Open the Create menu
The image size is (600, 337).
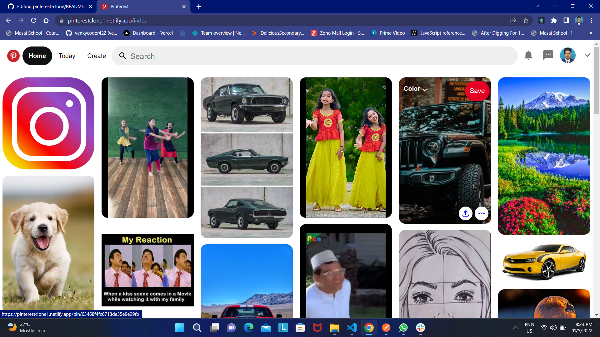point(97,56)
